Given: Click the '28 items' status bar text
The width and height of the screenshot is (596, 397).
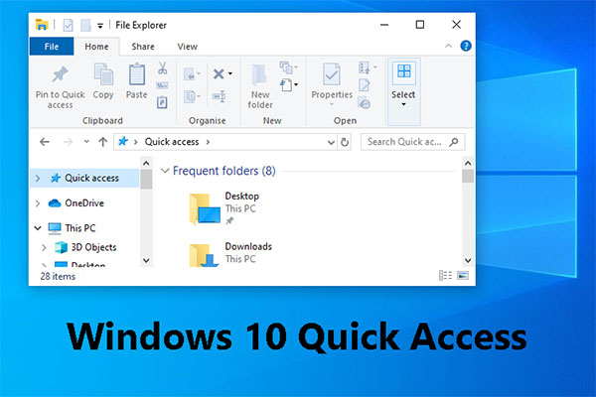Looking at the screenshot, I should pos(58,276).
